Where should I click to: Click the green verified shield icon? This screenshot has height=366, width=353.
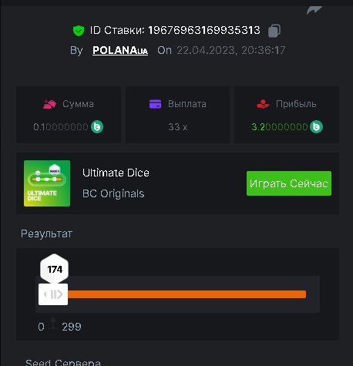pos(79,31)
